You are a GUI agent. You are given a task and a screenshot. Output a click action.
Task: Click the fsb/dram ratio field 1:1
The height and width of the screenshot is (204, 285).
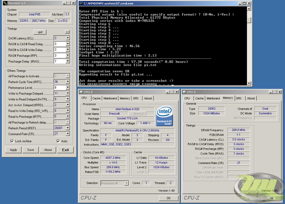[x=67, y=15]
